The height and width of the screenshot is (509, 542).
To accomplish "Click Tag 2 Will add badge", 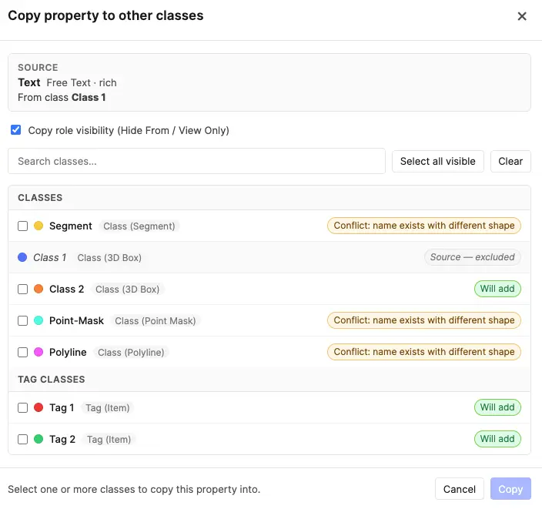I will [497, 439].
